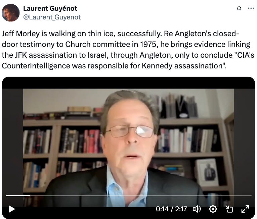The image size is (257, 219).
Task: Click the @Laurent_Guyenot handle
Action: coord(52,17)
